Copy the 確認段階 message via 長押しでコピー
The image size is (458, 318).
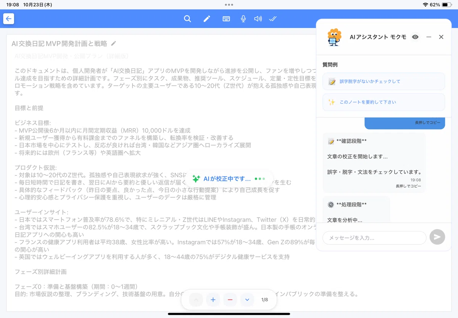point(408,186)
